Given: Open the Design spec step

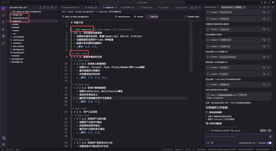Looking at the screenshot, I should [x=139, y=17].
